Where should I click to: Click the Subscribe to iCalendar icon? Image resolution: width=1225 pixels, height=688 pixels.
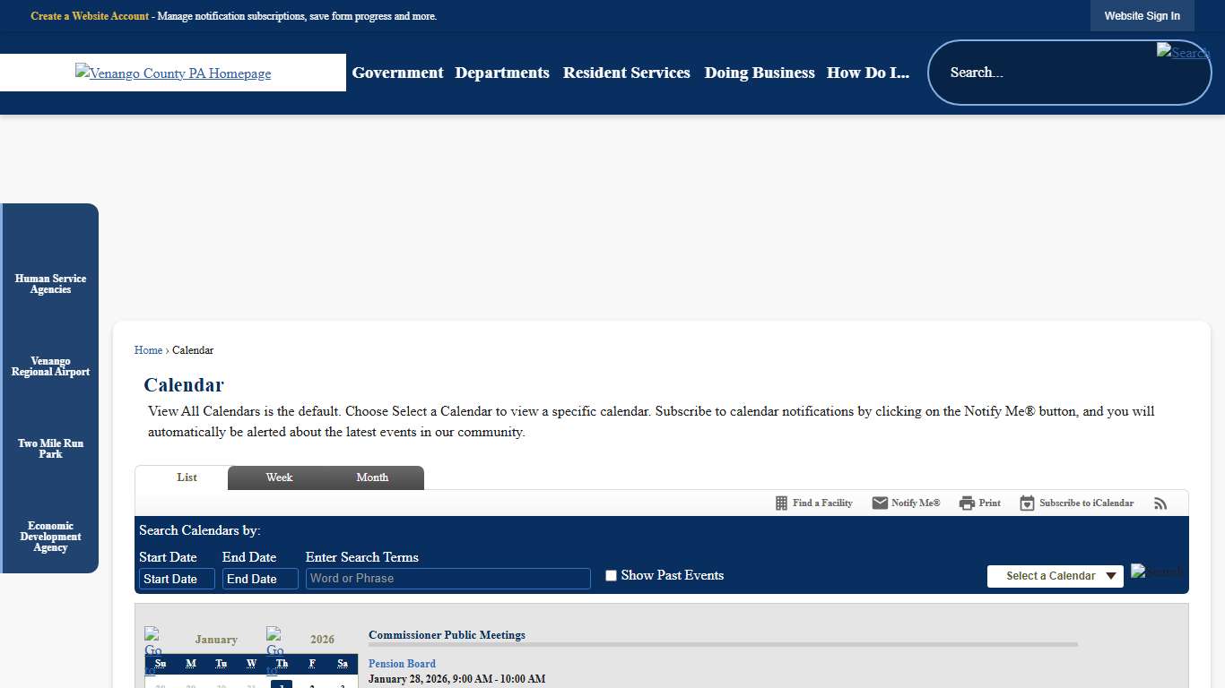pos(1027,503)
